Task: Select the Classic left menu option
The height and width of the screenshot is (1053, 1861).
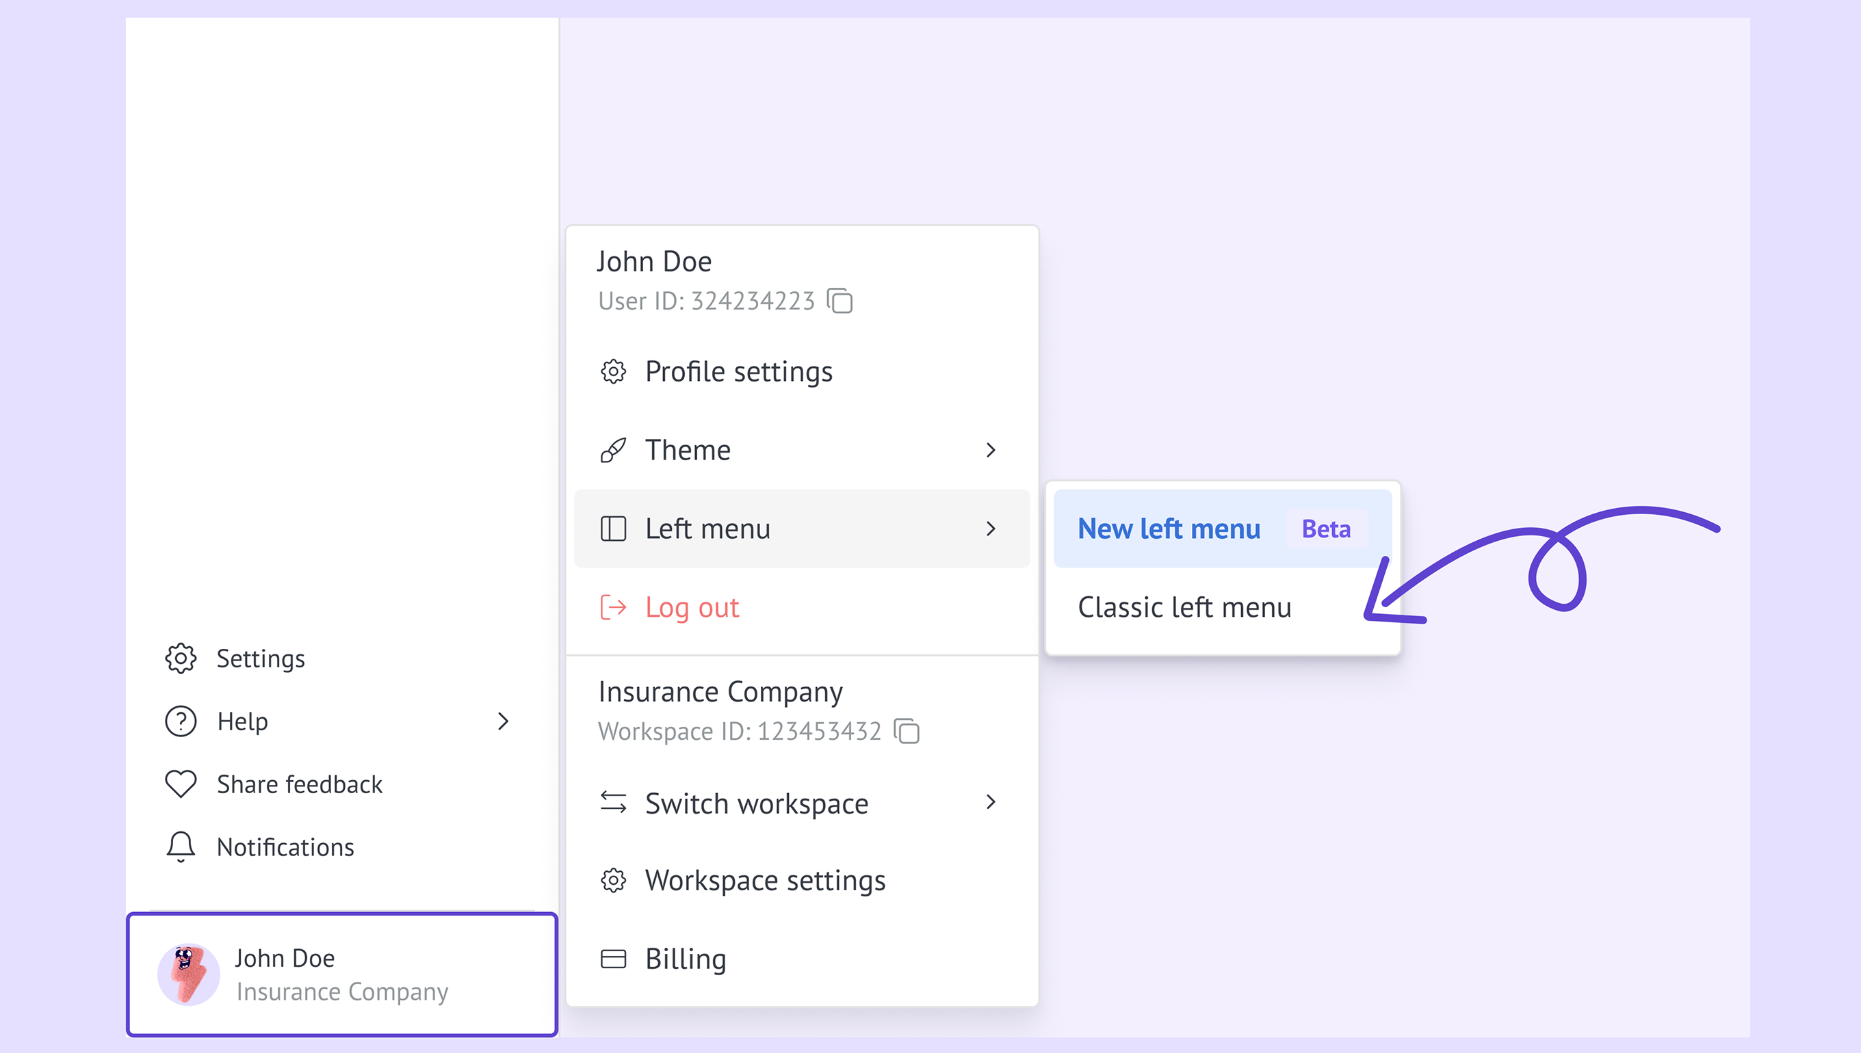Action: [1184, 607]
